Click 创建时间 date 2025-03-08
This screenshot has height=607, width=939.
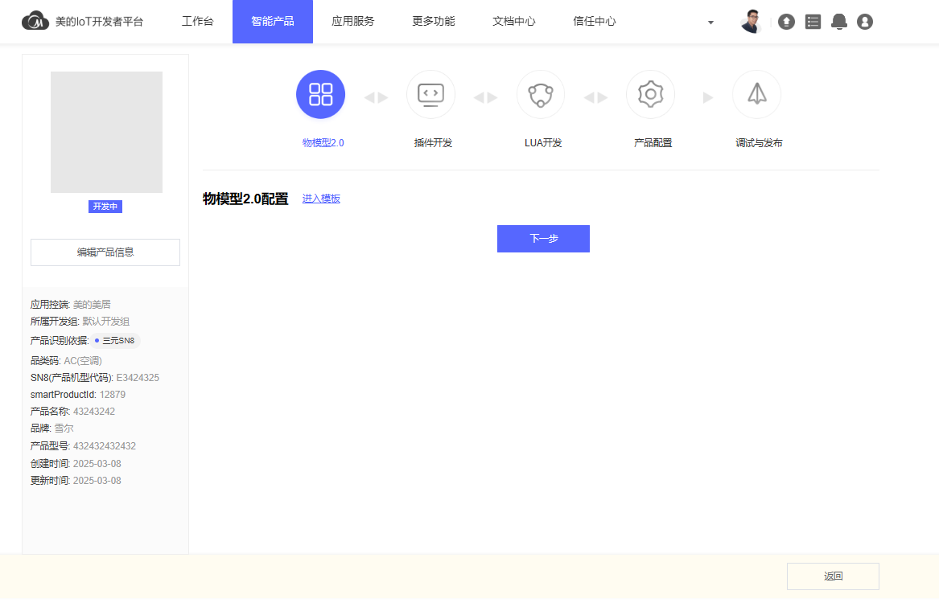tap(97, 464)
